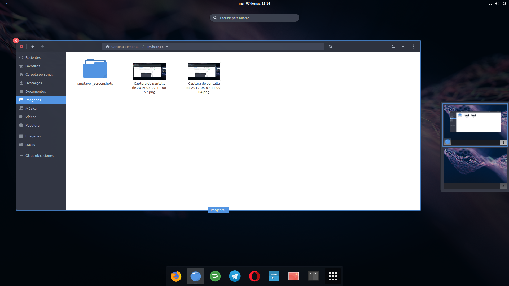Image resolution: width=509 pixels, height=286 pixels.
Task: Open Música in sidebar
Action: coord(41,108)
